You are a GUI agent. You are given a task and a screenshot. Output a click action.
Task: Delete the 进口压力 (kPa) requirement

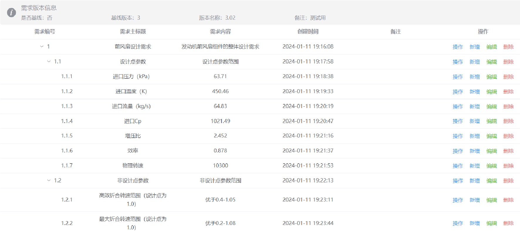[509, 77]
